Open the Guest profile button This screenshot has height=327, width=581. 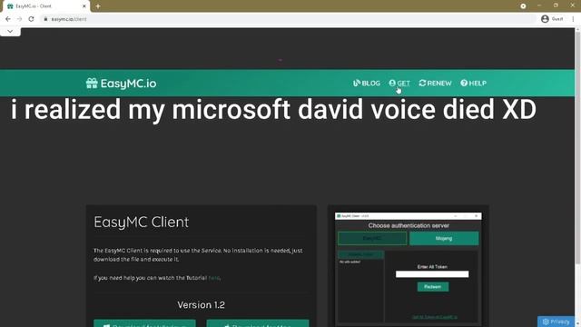click(552, 19)
